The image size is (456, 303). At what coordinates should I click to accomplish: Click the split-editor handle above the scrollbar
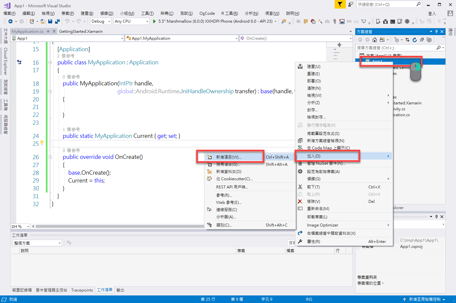coord(339,45)
